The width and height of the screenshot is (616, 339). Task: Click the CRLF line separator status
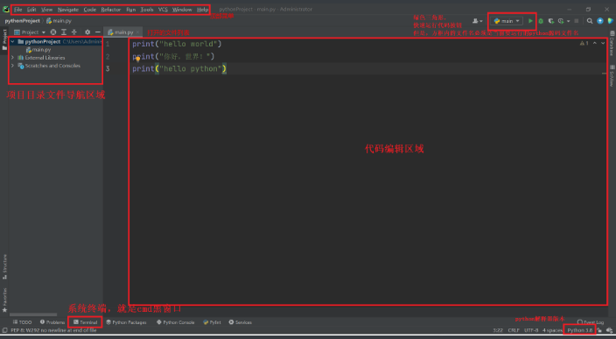pyautogui.click(x=514, y=330)
